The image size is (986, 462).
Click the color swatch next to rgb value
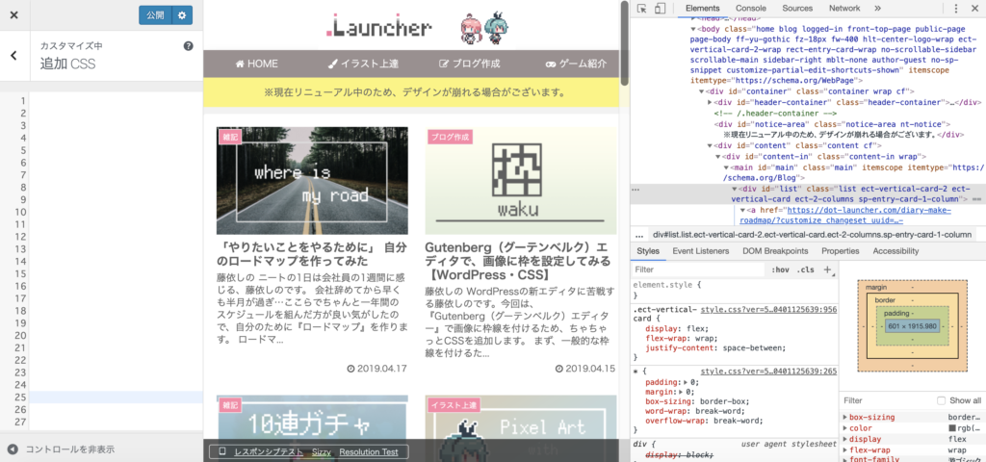tap(952, 428)
